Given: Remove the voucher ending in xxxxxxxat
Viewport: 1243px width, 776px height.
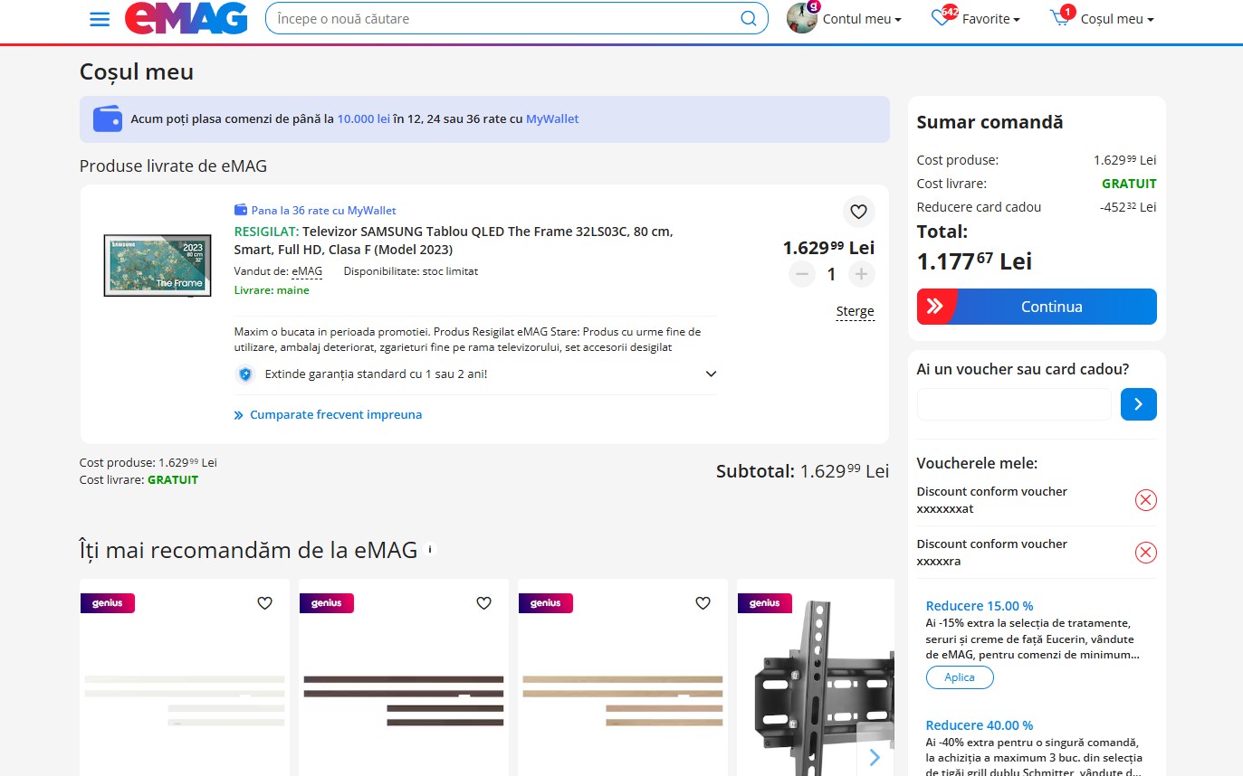Looking at the screenshot, I should 1146,500.
